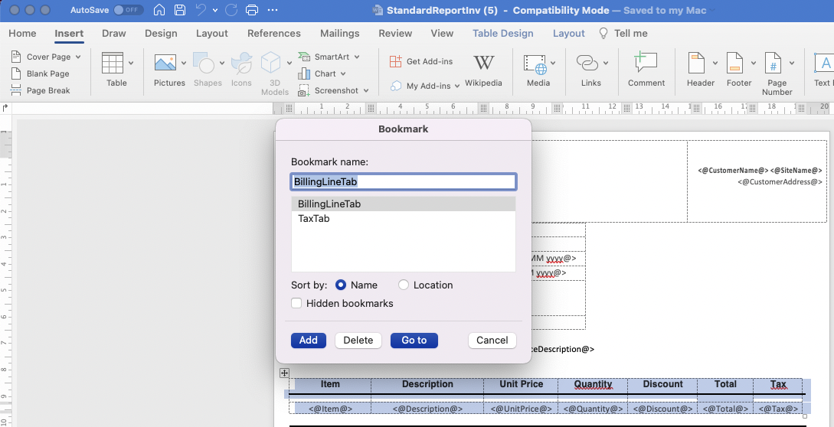This screenshot has width=834, height=427.
Task: Enable the Hidden bookmarks checkbox
Action: point(297,304)
